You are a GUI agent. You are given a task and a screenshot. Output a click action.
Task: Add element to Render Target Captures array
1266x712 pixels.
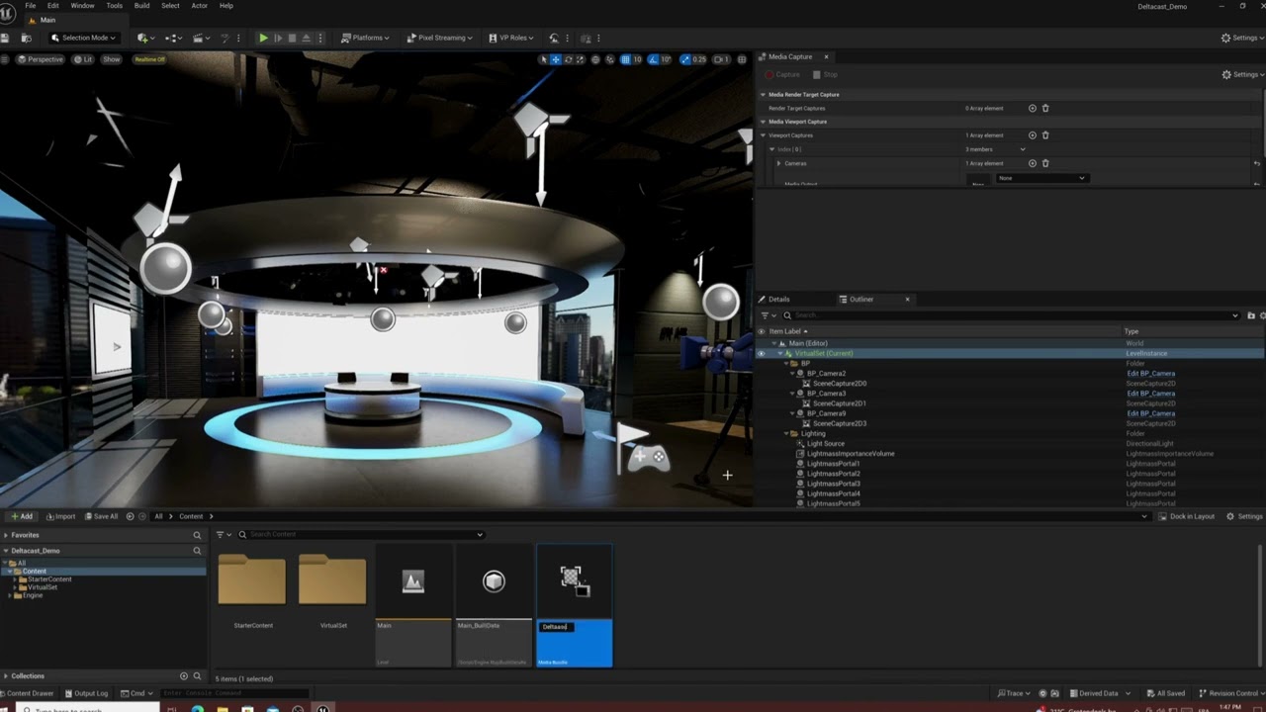pos(1032,108)
